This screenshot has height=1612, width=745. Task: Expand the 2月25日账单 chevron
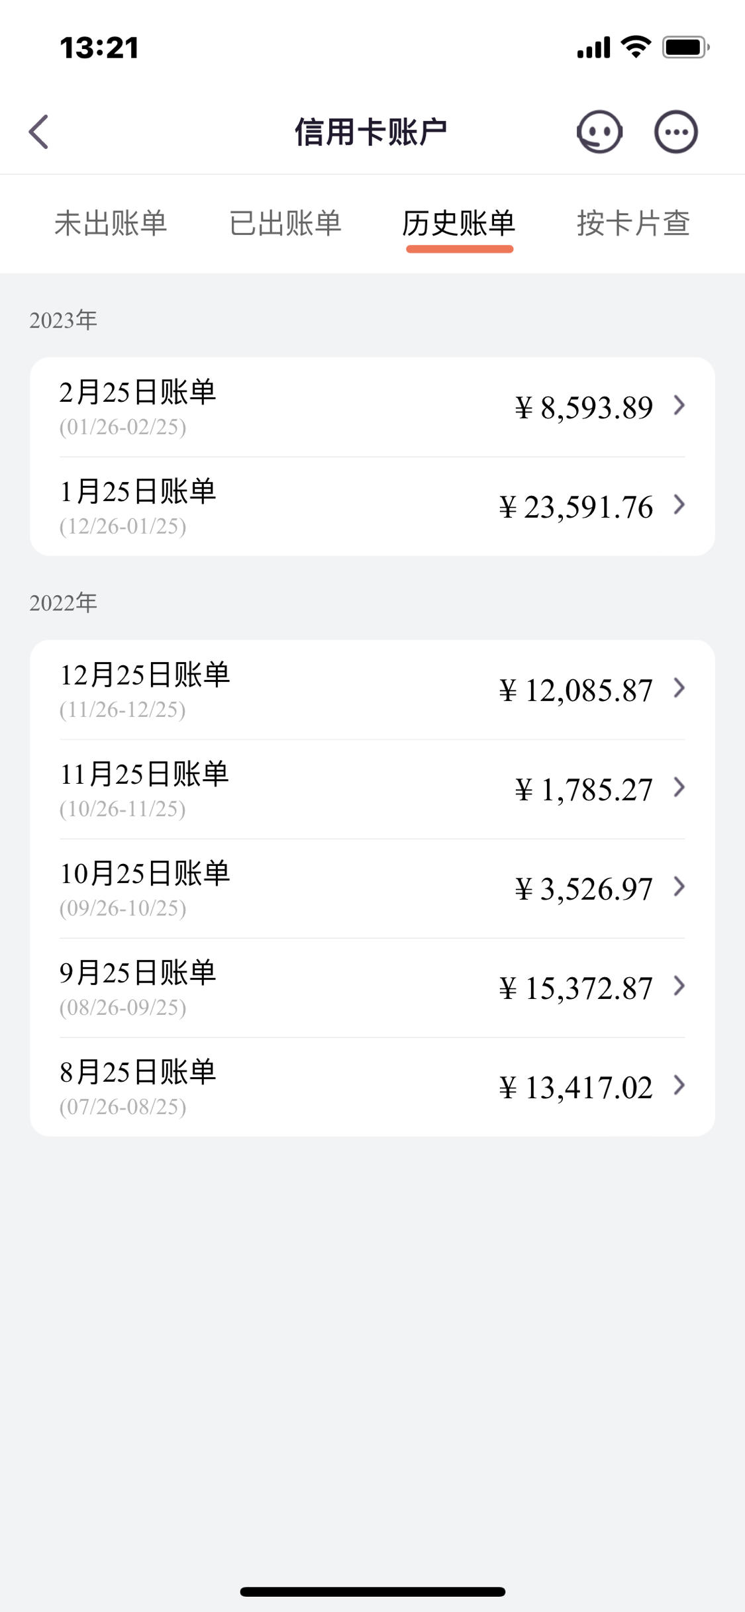[x=679, y=405]
